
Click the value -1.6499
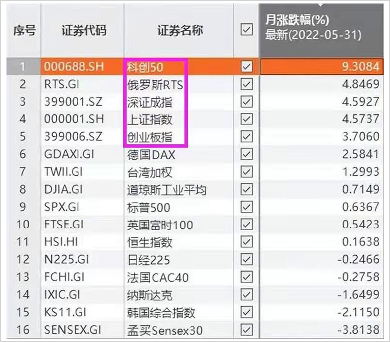click(358, 295)
